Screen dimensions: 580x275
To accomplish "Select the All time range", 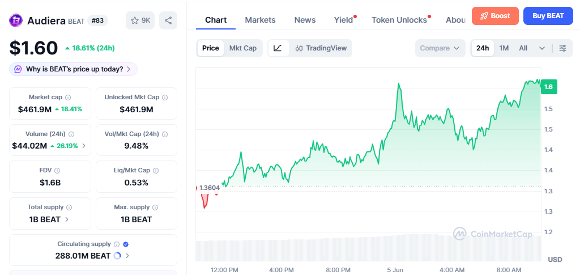I will (x=523, y=48).
